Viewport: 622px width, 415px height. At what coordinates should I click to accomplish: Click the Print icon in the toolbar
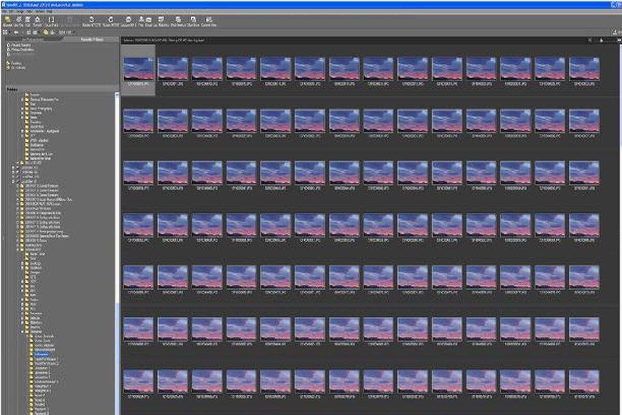point(141,21)
